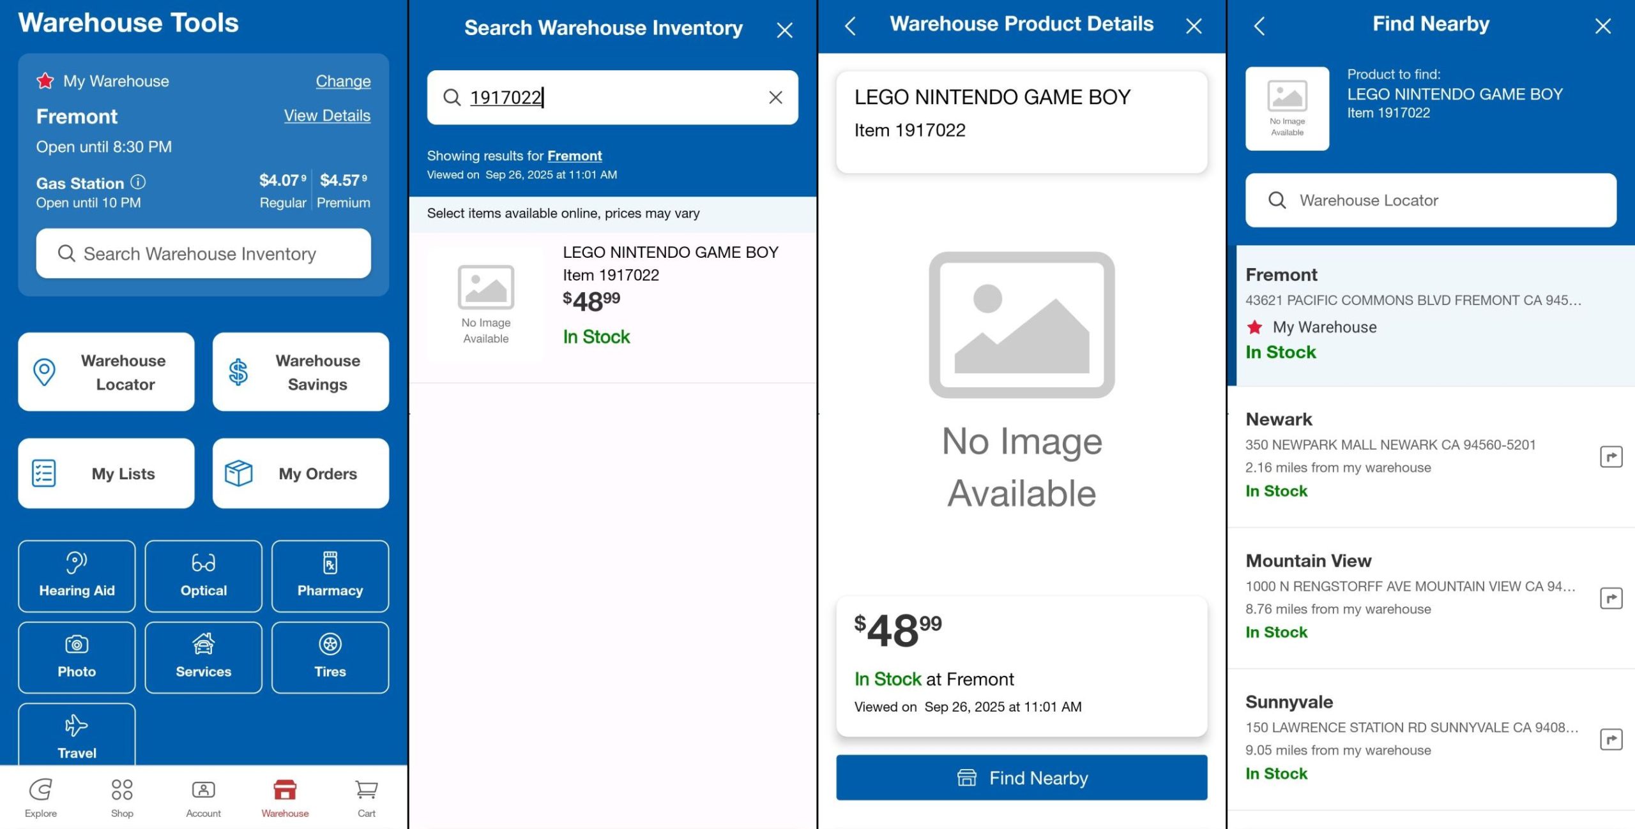Open the Tires service tile
The image size is (1635, 829).
330,657
